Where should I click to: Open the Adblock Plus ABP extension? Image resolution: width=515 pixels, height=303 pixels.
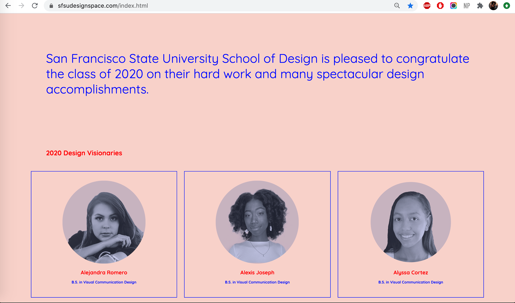coord(427,6)
